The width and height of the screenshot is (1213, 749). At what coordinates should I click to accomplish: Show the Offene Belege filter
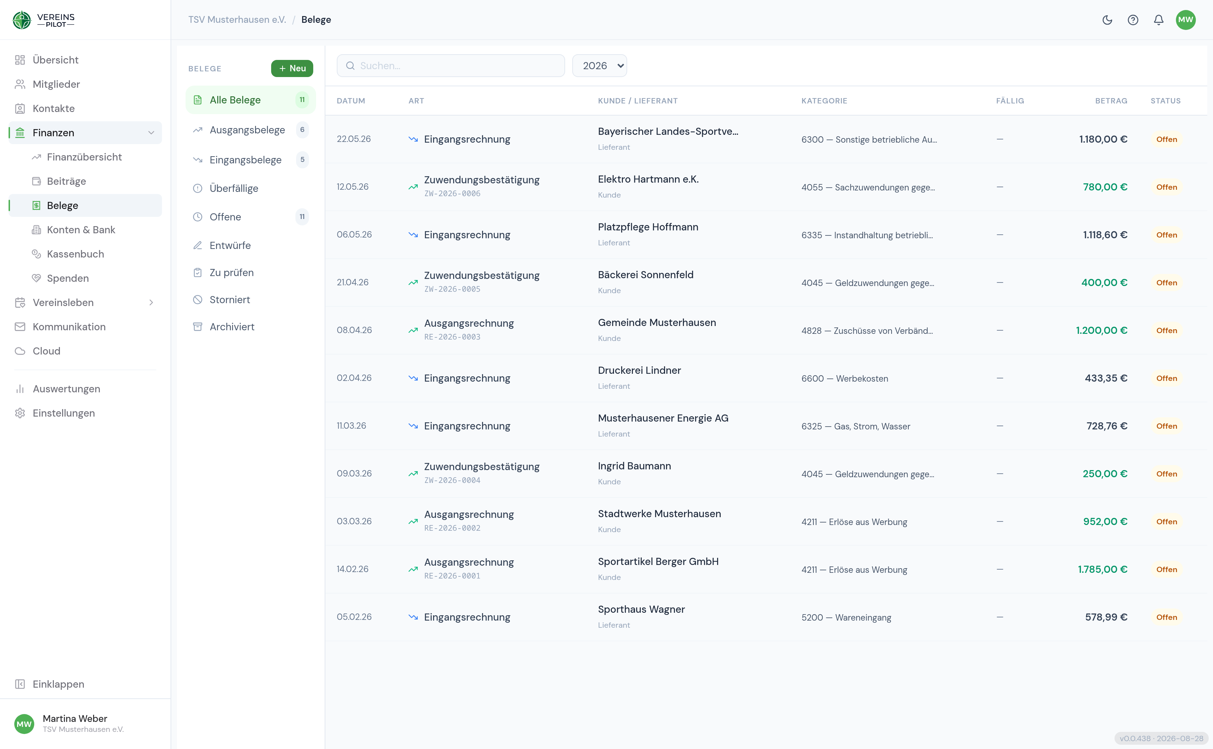pyautogui.click(x=251, y=217)
